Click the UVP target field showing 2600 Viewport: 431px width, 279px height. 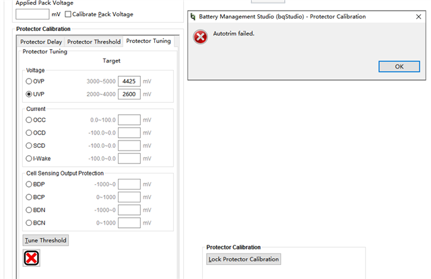[x=129, y=94]
